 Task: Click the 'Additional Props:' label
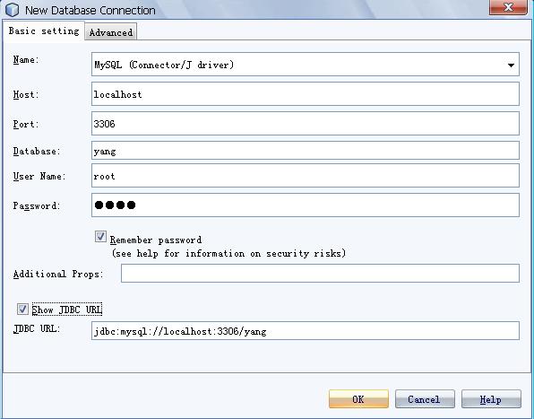(x=58, y=274)
